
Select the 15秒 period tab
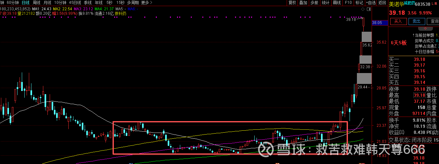(120, 3)
